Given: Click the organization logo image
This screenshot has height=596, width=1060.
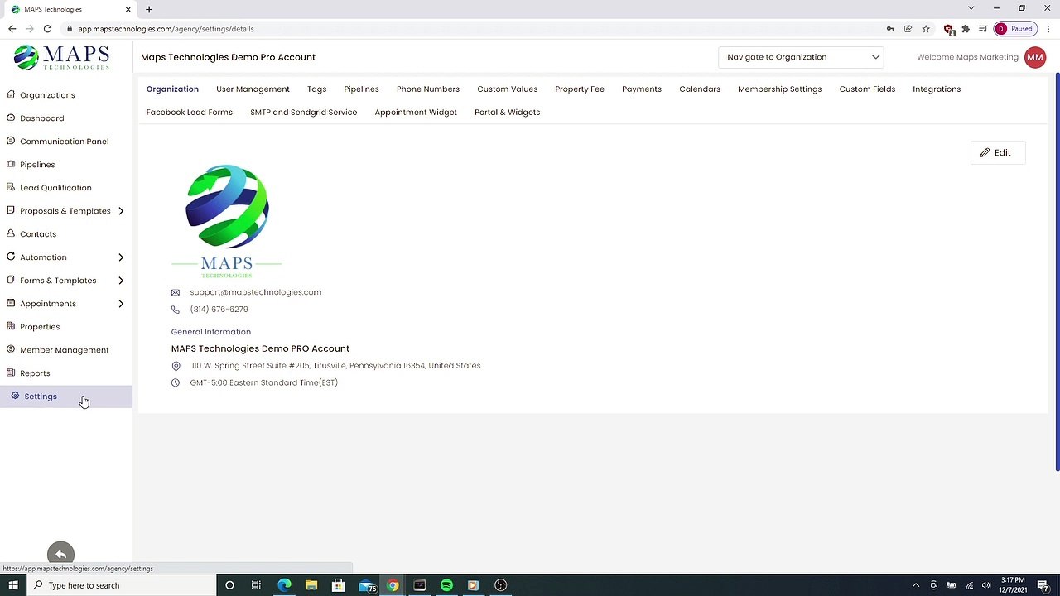Looking at the screenshot, I should click(x=227, y=220).
